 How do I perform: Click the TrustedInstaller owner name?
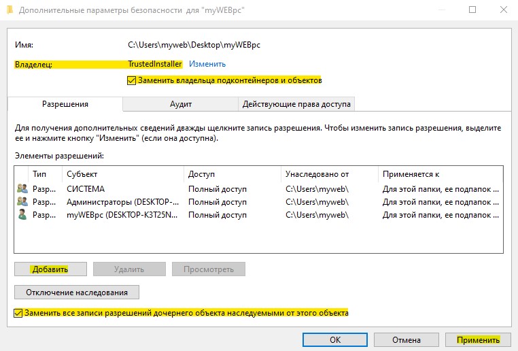(154, 64)
